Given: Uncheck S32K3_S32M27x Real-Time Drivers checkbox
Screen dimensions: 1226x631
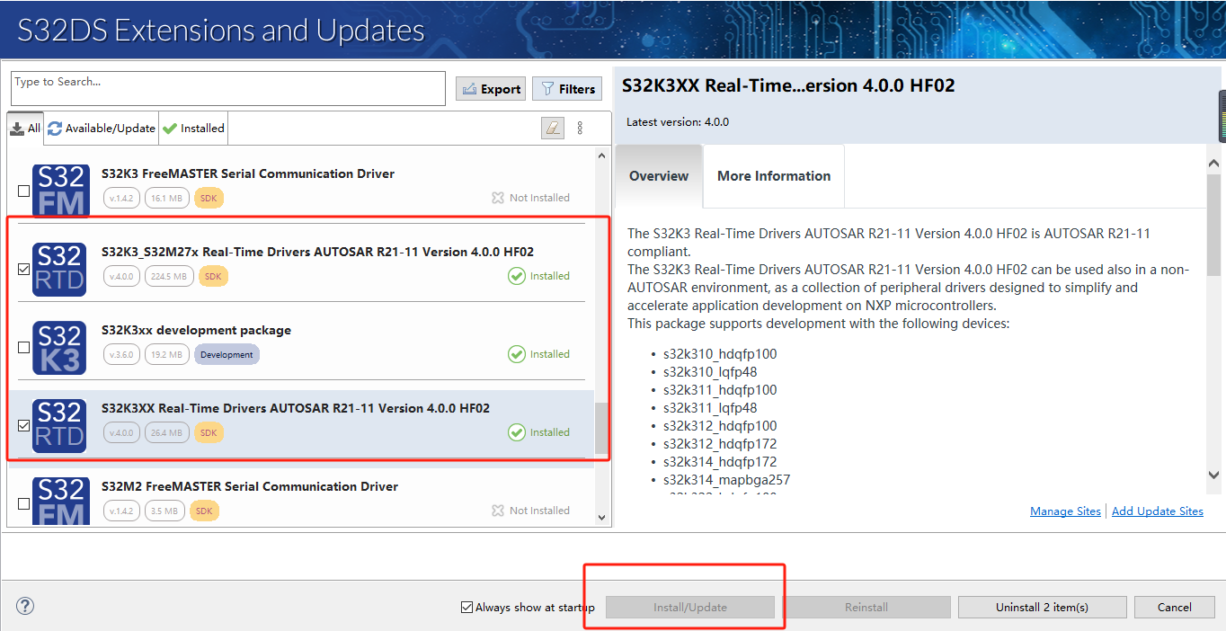Looking at the screenshot, I should click(23, 269).
